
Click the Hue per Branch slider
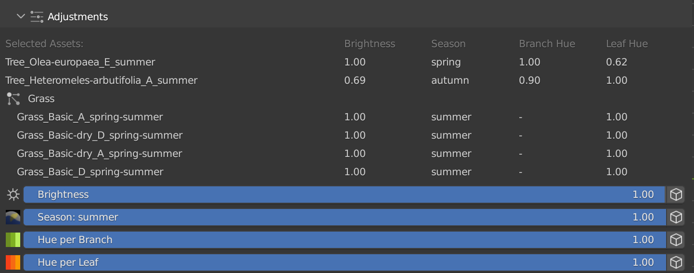[x=344, y=240]
